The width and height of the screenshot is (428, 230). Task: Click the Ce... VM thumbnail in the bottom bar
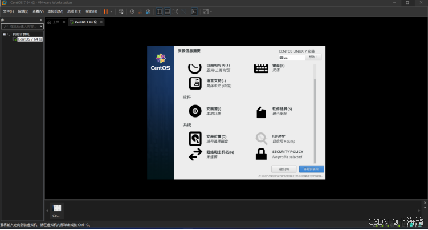coord(57,211)
